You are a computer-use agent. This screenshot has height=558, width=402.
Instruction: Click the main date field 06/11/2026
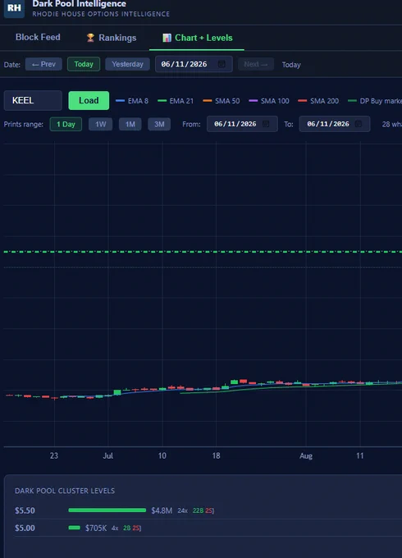(194, 64)
